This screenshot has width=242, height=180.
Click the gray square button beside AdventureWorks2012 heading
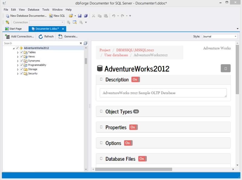tap(226, 68)
